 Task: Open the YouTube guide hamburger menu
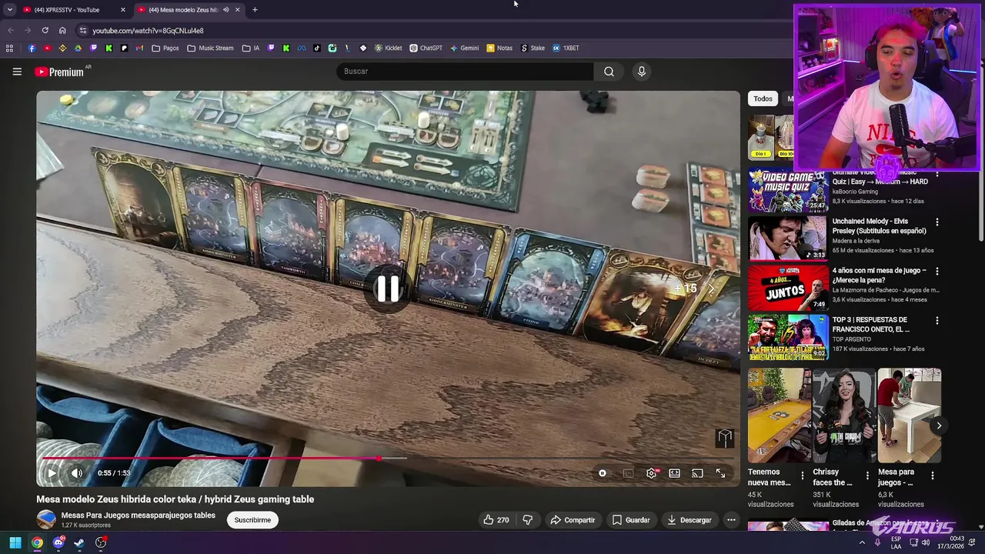coord(17,72)
